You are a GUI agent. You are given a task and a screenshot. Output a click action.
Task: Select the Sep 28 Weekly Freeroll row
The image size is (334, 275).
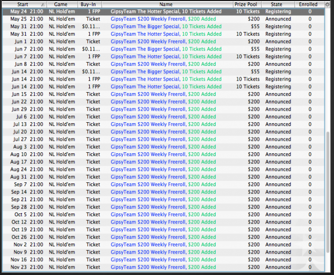163,207
